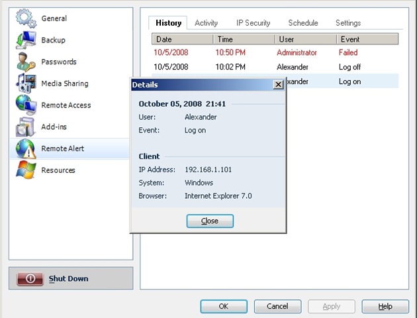Click the red power icon on Shut Down
Image resolution: width=417 pixels, height=318 pixels.
[30, 279]
